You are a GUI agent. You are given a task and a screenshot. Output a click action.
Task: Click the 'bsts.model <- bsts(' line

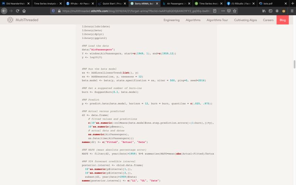click(x=144, y=80)
